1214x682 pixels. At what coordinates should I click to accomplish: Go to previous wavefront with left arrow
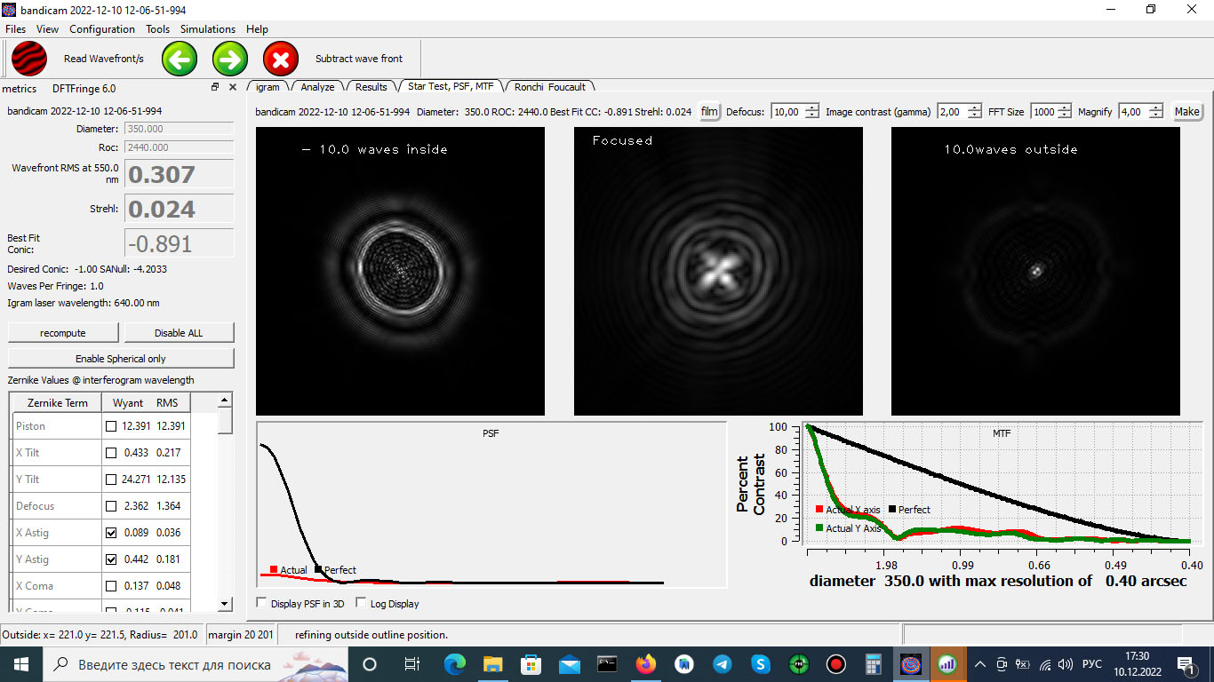tap(180, 59)
